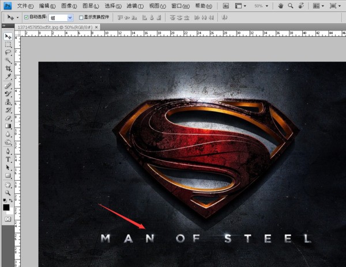Open the 图层 menu

(x=89, y=6)
